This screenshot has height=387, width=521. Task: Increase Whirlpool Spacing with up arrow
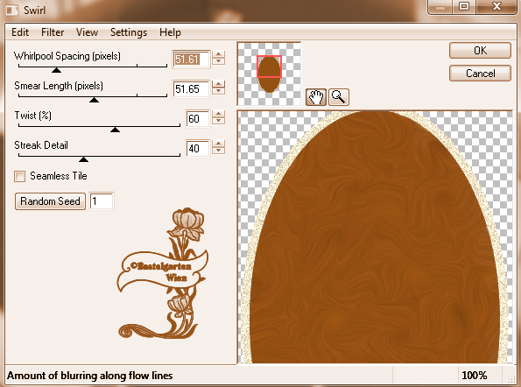(x=218, y=54)
